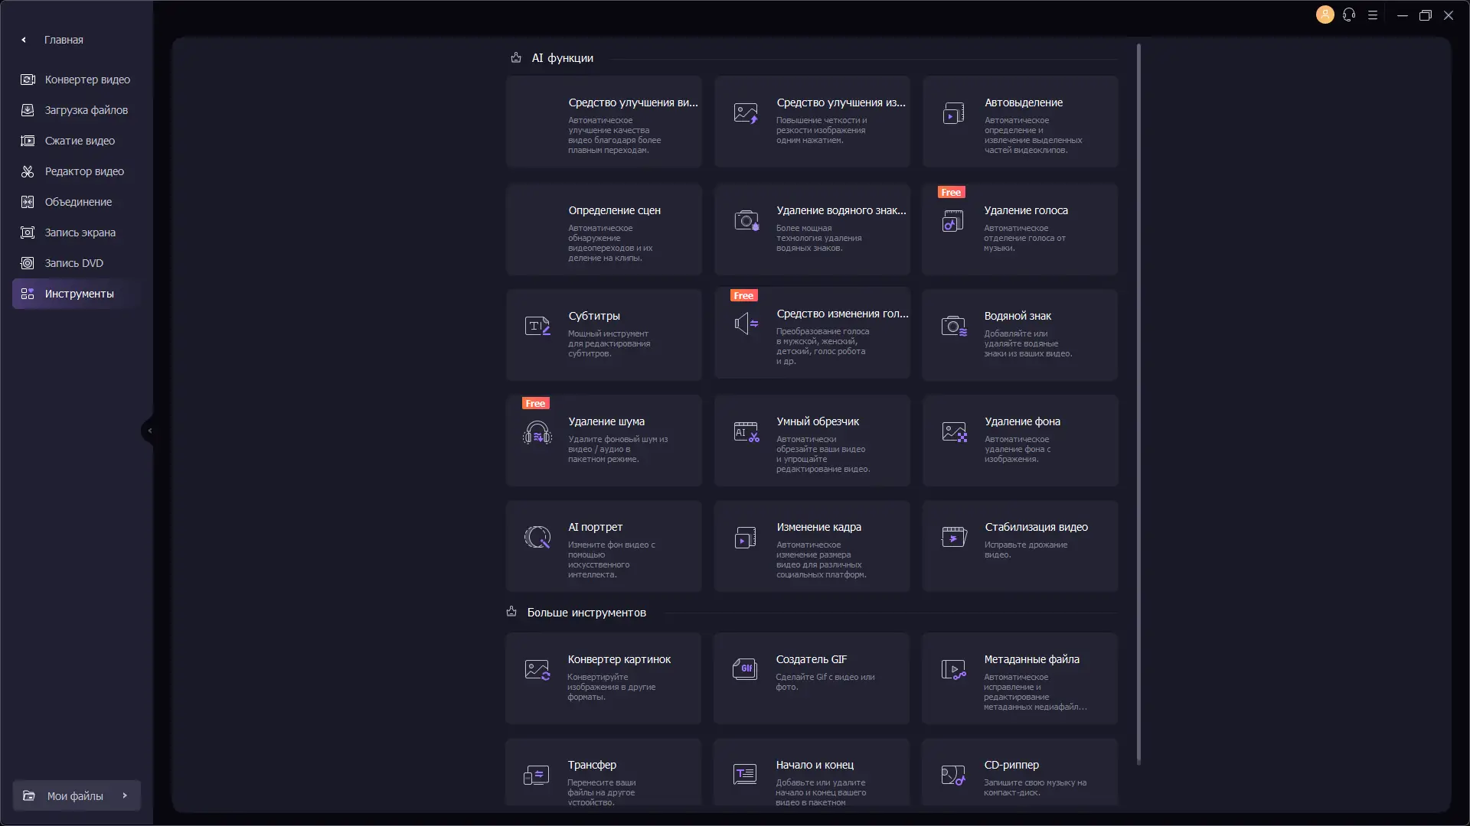Open the Vocal Remover tool icon

tap(952, 222)
